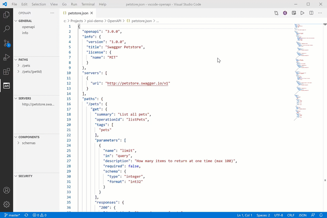Click the compare changes icon in editor toolbar
Screen dimensions: 327x218
(x=276, y=13)
